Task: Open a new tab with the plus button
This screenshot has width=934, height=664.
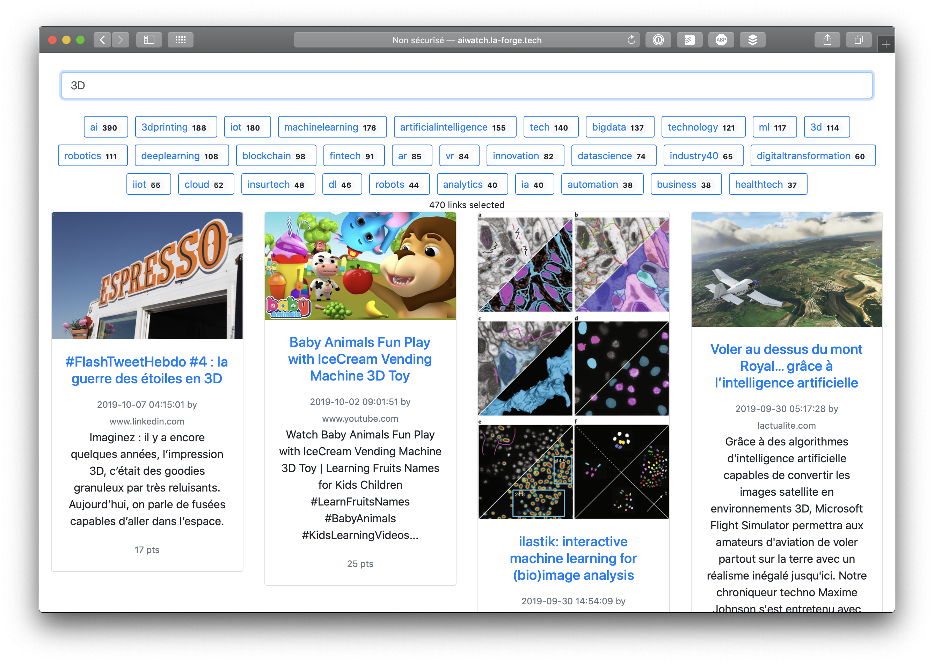Action: (x=886, y=45)
